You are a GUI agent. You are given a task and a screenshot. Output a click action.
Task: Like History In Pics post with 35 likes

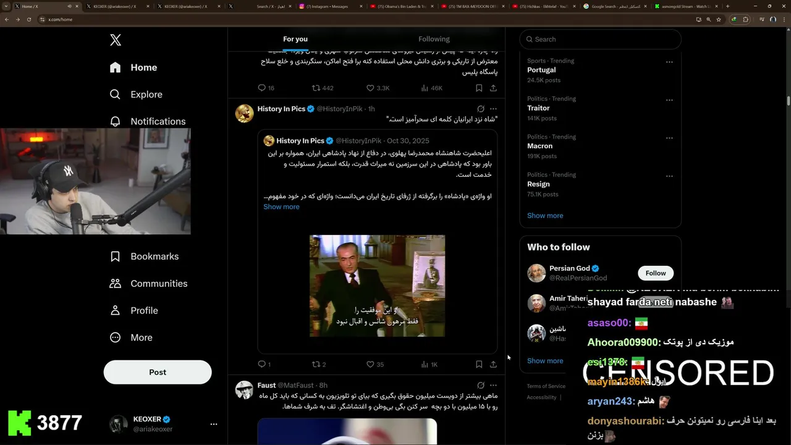coord(370,364)
